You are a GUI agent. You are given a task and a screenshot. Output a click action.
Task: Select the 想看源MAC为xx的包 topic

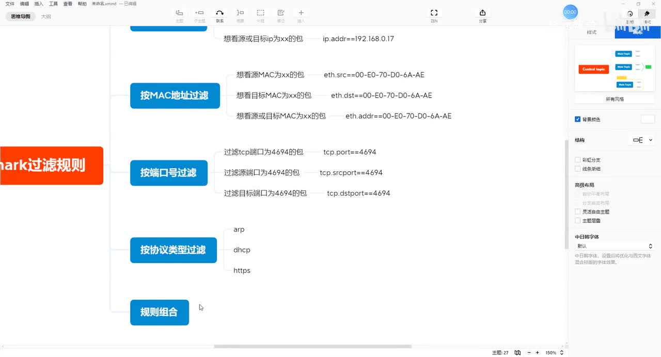click(270, 75)
